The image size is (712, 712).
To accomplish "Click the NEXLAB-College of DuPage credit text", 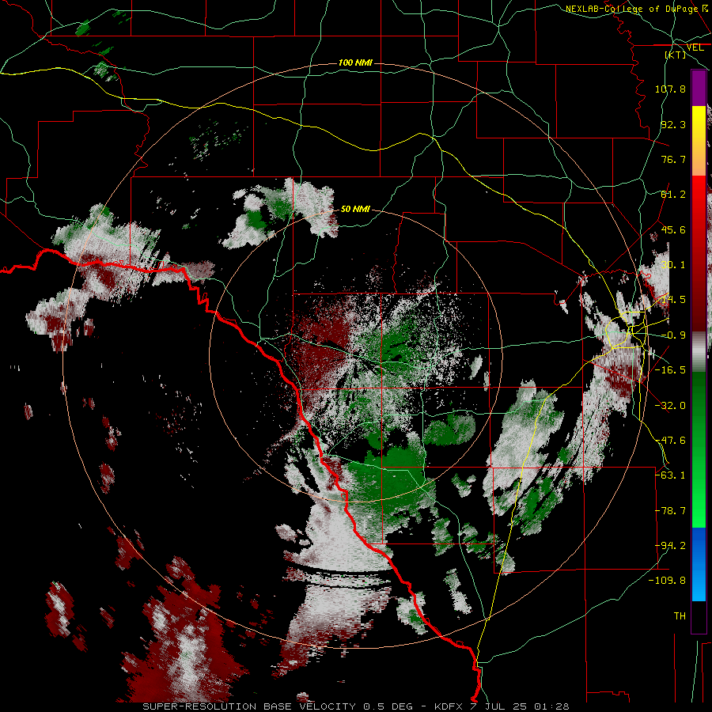I will [x=638, y=9].
